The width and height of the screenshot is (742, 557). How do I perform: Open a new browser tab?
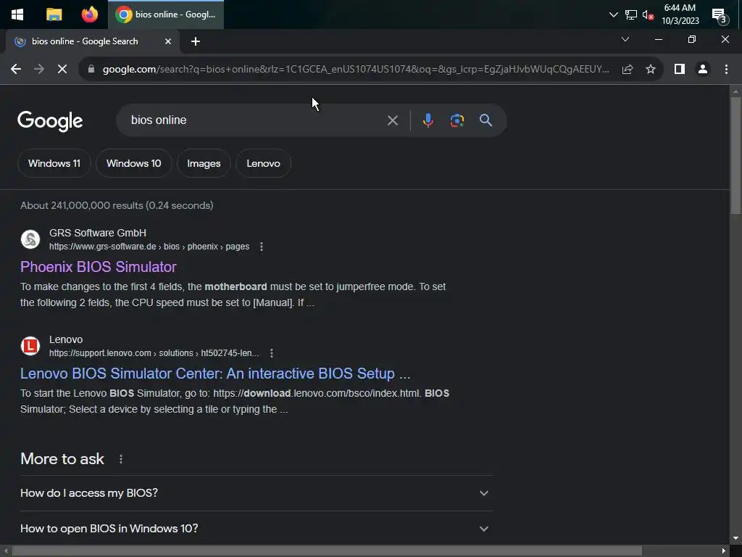point(196,41)
